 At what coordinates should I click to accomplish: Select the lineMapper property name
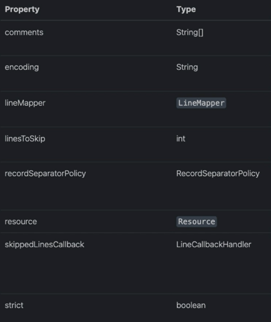pos(25,103)
